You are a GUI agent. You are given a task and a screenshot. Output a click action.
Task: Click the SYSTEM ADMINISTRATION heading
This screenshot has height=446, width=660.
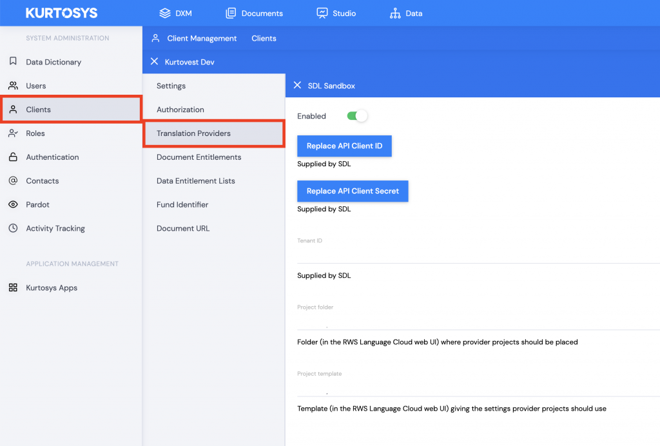(67, 38)
